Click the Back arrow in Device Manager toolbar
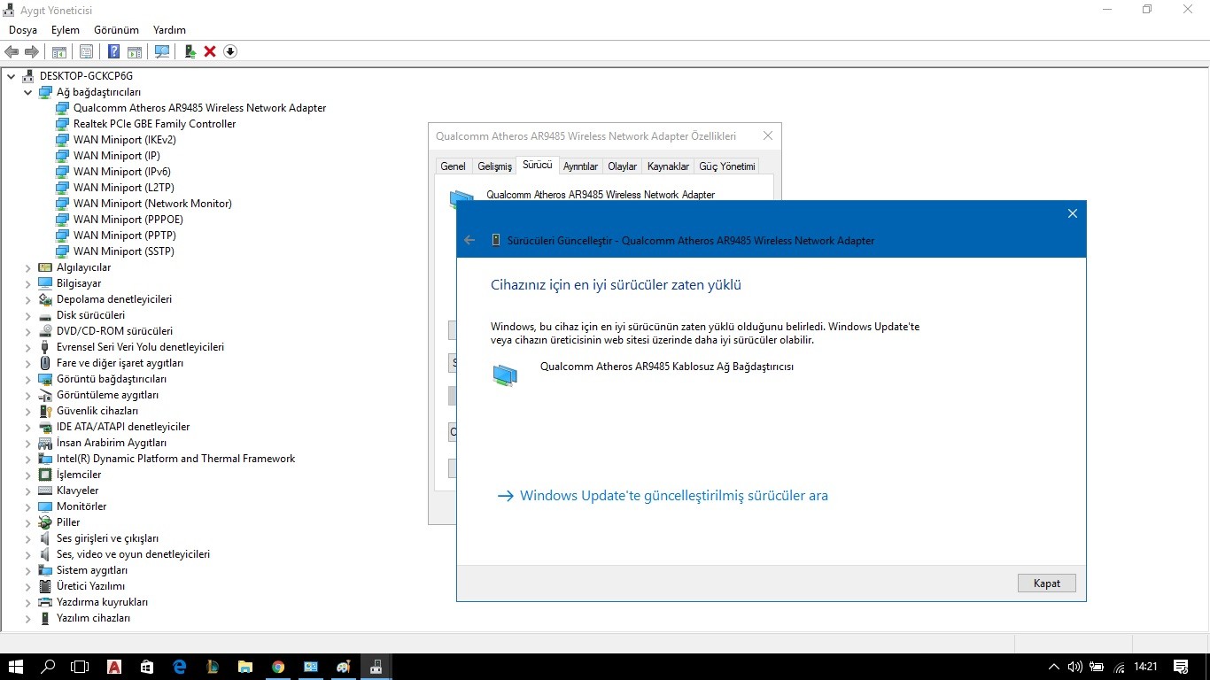Image resolution: width=1210 pixels, height=680 pixels. click(12, 51)
